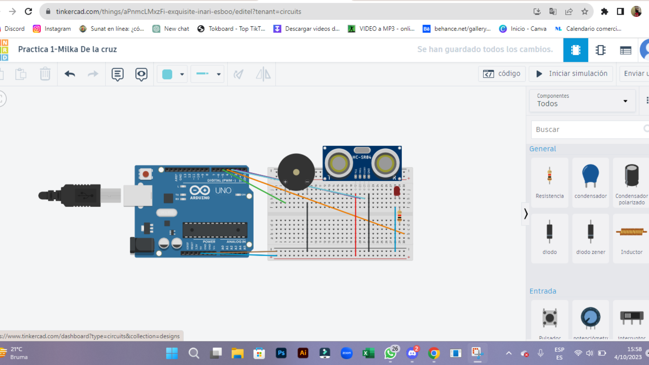Click the undo arrow in the toolbar
Image resolution: width=649 pixels, height=365 pixels.
tap(70, 74)
